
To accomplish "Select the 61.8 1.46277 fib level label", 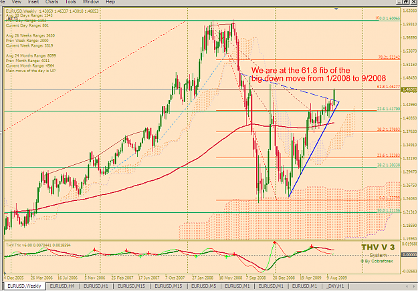I will point(389,87).
